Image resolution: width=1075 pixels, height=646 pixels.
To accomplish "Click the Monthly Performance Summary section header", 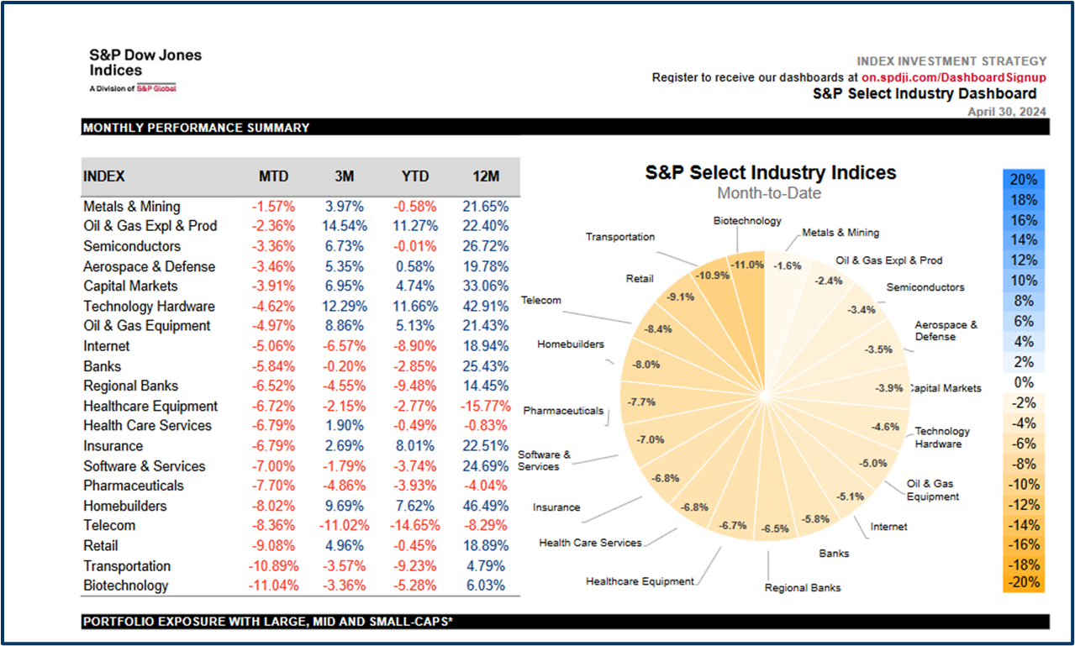I will click(x=196, y=128).
